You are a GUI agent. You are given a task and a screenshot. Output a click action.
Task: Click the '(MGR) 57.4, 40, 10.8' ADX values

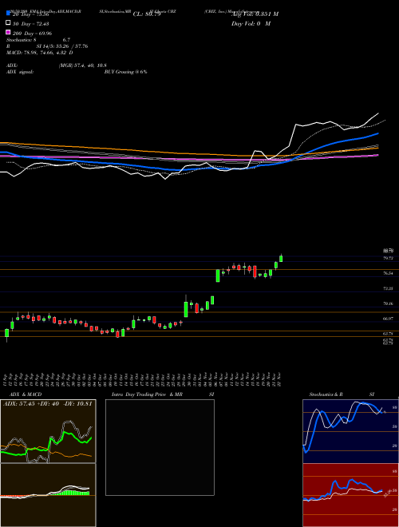tap(83, 65)
